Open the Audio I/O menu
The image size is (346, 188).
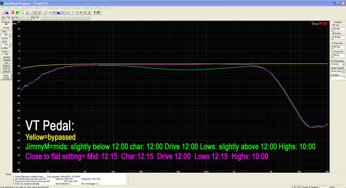point(39,7)
